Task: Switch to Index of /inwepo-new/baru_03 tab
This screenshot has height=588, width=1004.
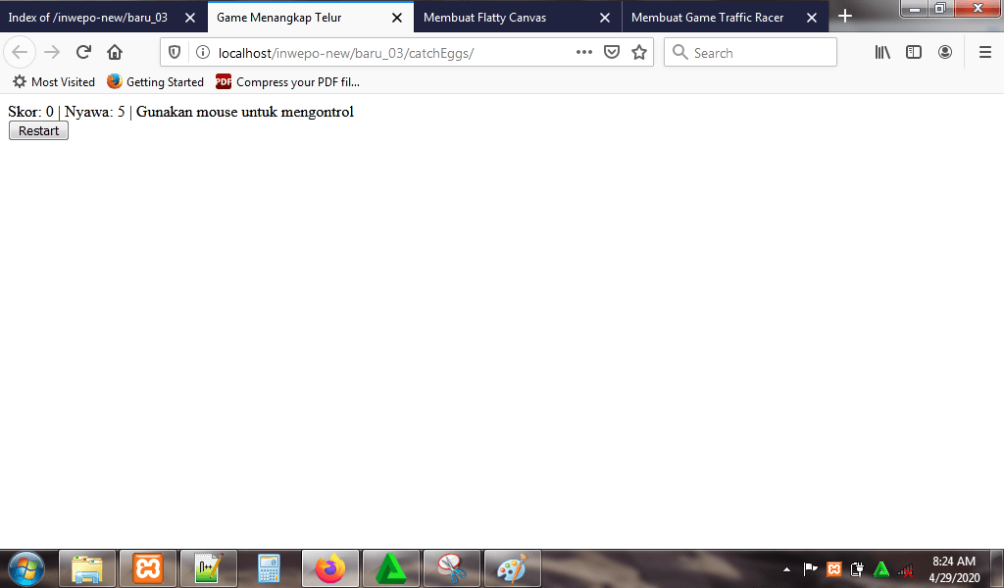Action: pyautogui.click(x=87, y=18)
